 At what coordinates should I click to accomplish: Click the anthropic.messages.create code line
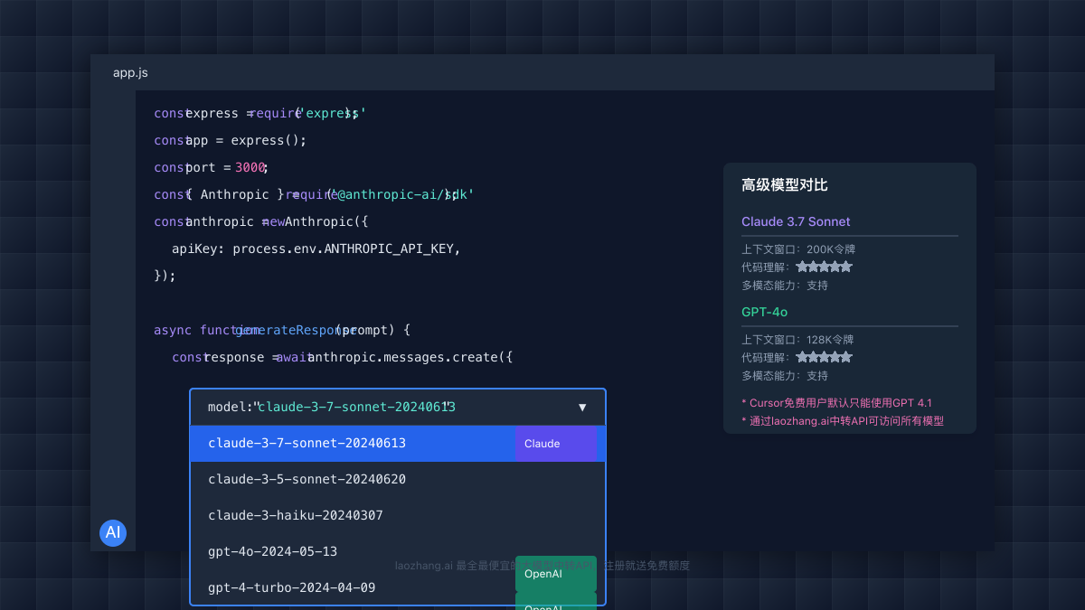coord(343,357)
